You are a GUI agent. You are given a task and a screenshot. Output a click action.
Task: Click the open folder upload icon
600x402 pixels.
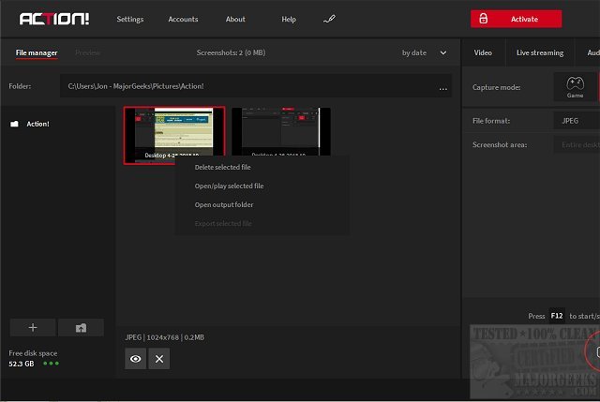81,327
